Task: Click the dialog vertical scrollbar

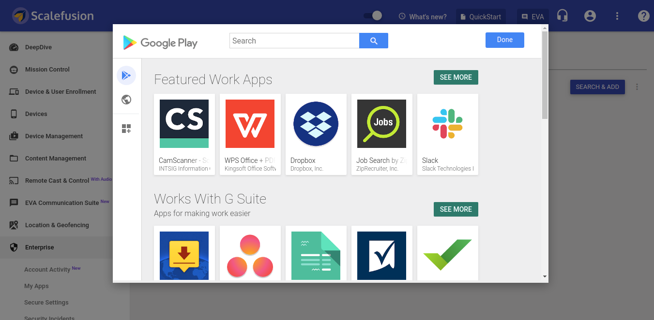Action: [x=545, y=75]
